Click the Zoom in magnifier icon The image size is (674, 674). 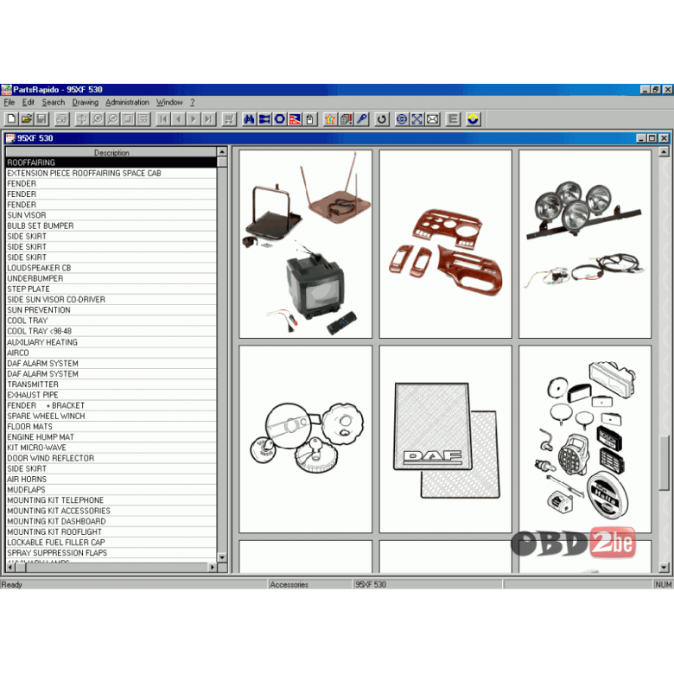97,119
